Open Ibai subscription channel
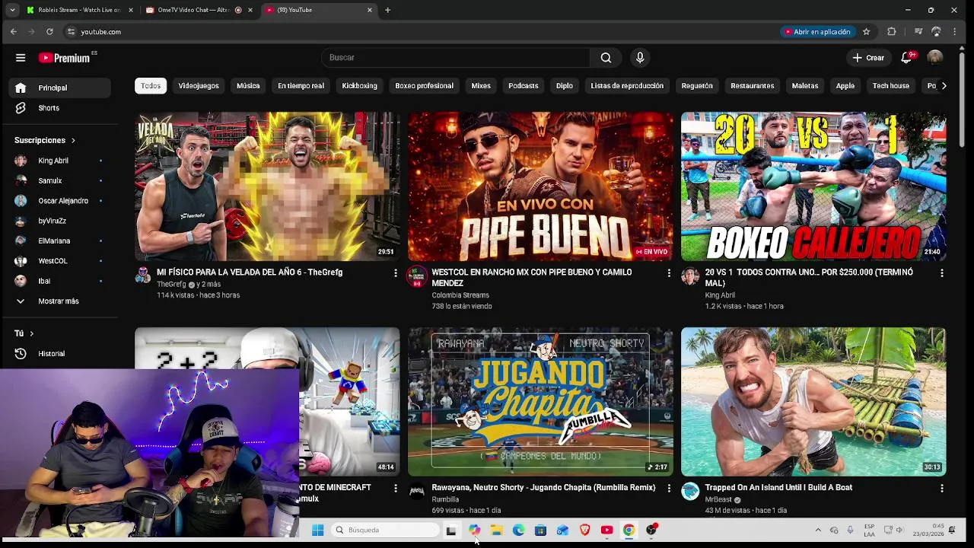The width and height of the screenshot is (974, 548). 59,281
